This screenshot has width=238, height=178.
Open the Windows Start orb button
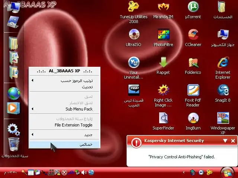pos(227,172)
